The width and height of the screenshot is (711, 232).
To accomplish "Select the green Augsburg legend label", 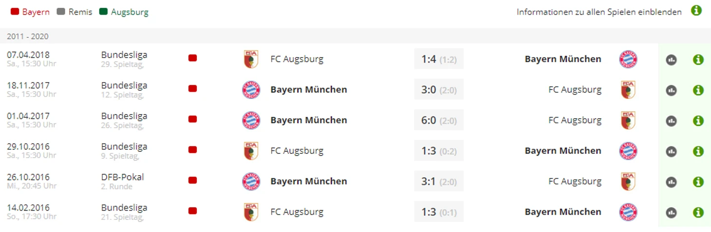I will pyautogui.click(x=130, y=12).
